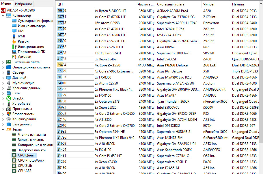Select the DMI icon
The width and height of the screenshot is (263, 174).
[x=14, y=31]
